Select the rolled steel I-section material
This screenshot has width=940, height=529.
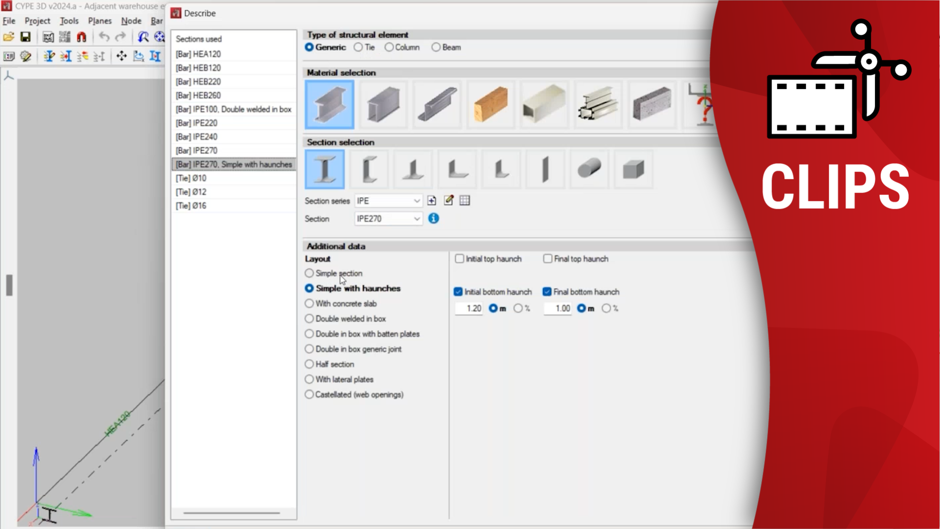(x=329, y=104)
